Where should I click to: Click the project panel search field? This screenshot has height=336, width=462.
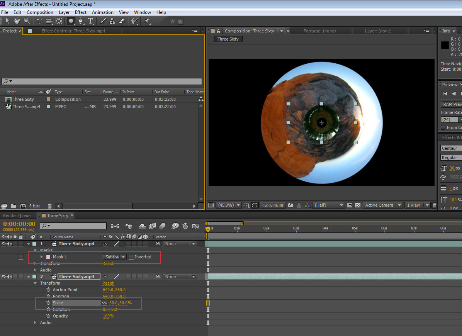point(102,81)
